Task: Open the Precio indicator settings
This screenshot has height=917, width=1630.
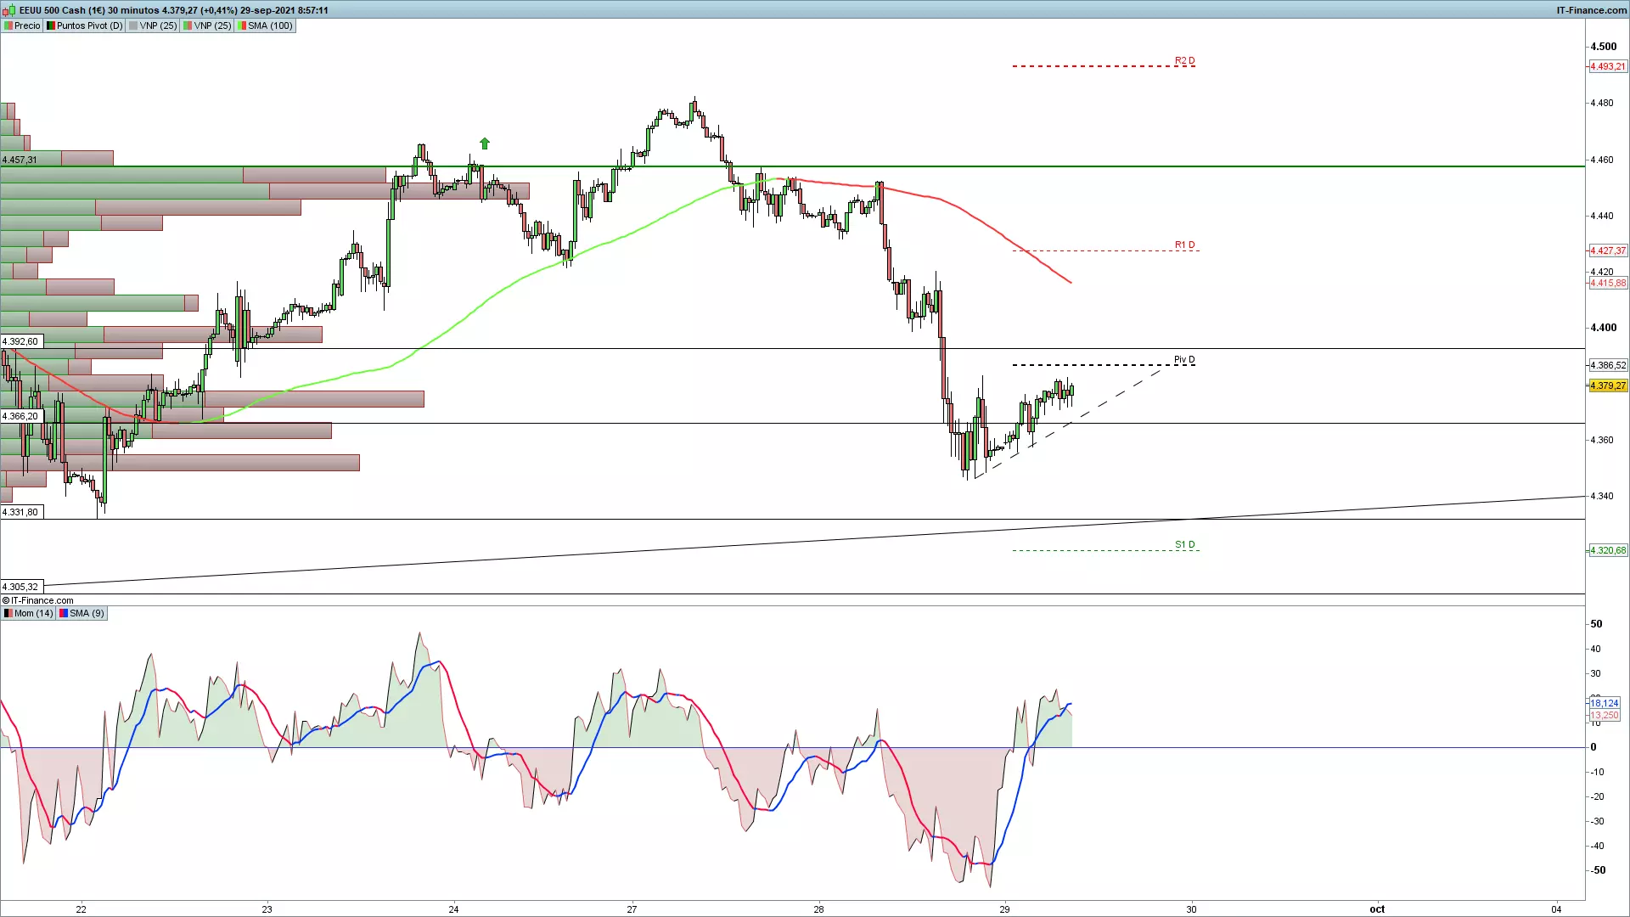Action: click(x=22, y=25)
